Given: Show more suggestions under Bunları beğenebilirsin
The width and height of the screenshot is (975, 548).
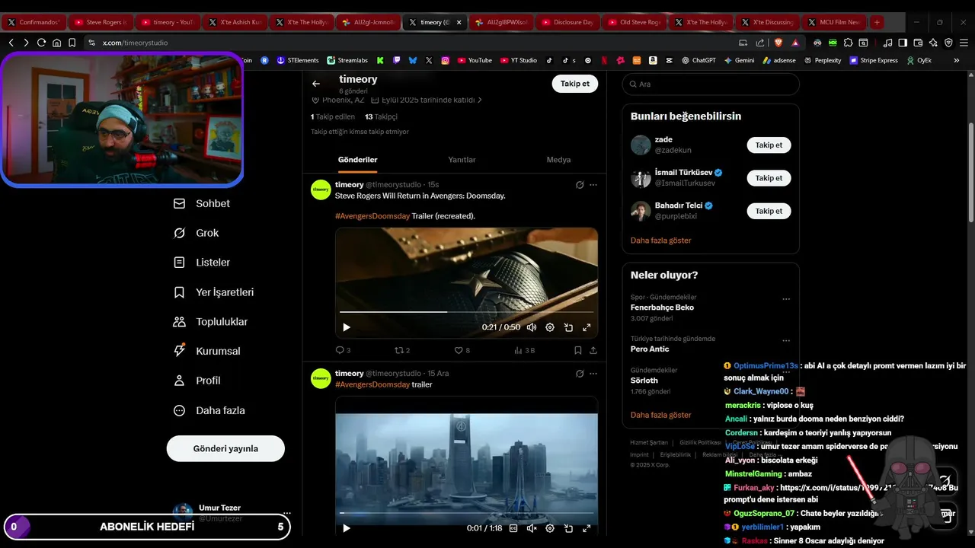Looking at the screenshot, I should coord(660,241).
